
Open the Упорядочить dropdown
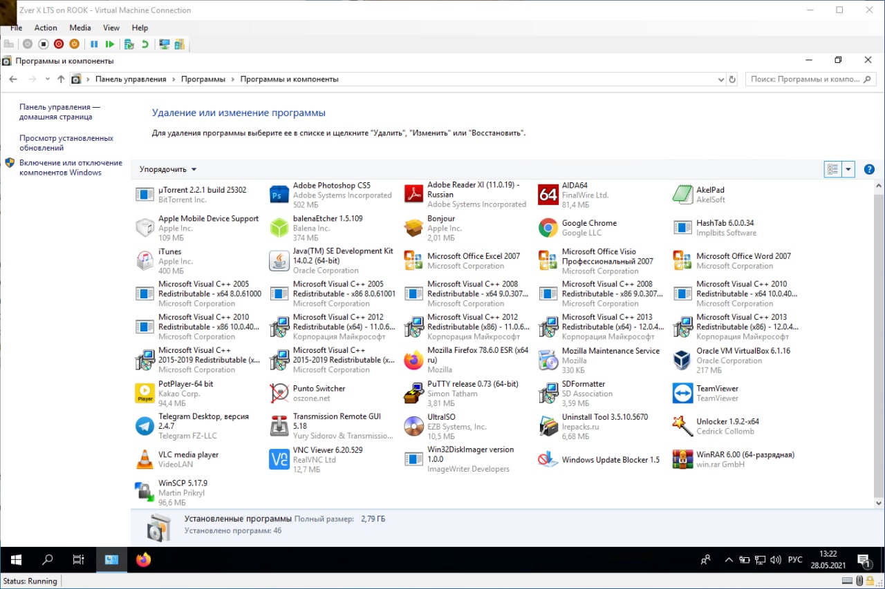[x=168, y=169]
